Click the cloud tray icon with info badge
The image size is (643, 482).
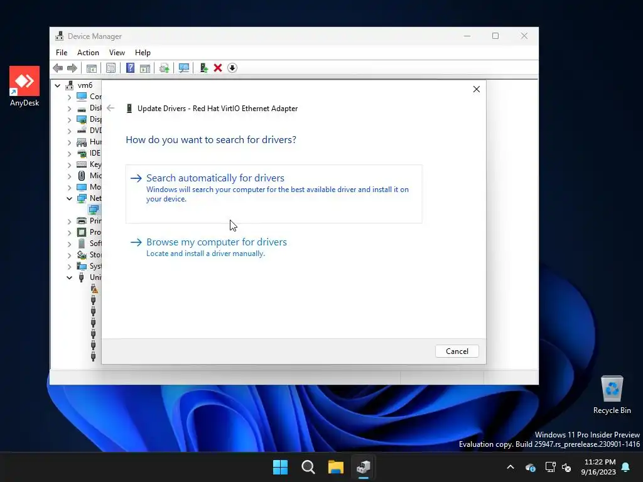530,467
